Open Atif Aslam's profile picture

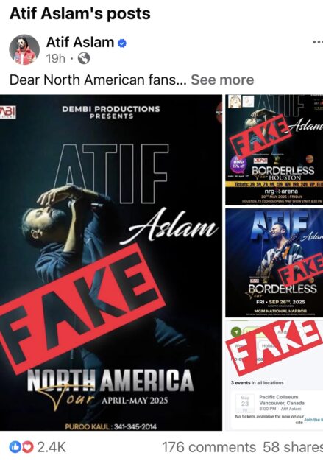click(24, 50)
